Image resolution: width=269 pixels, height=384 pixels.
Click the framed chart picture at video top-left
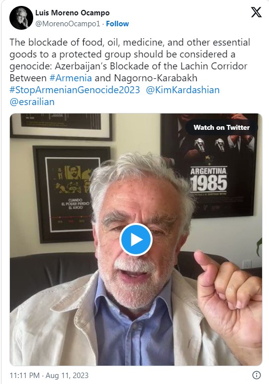point(61,127)
